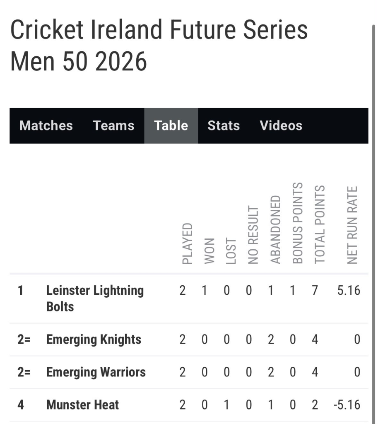Go to the Videos tab
This screenshot has width=378, height=424.
pyautogui.click(x=281, y=126)
